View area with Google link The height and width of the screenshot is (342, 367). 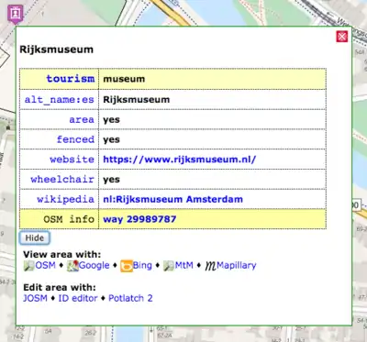94,265
